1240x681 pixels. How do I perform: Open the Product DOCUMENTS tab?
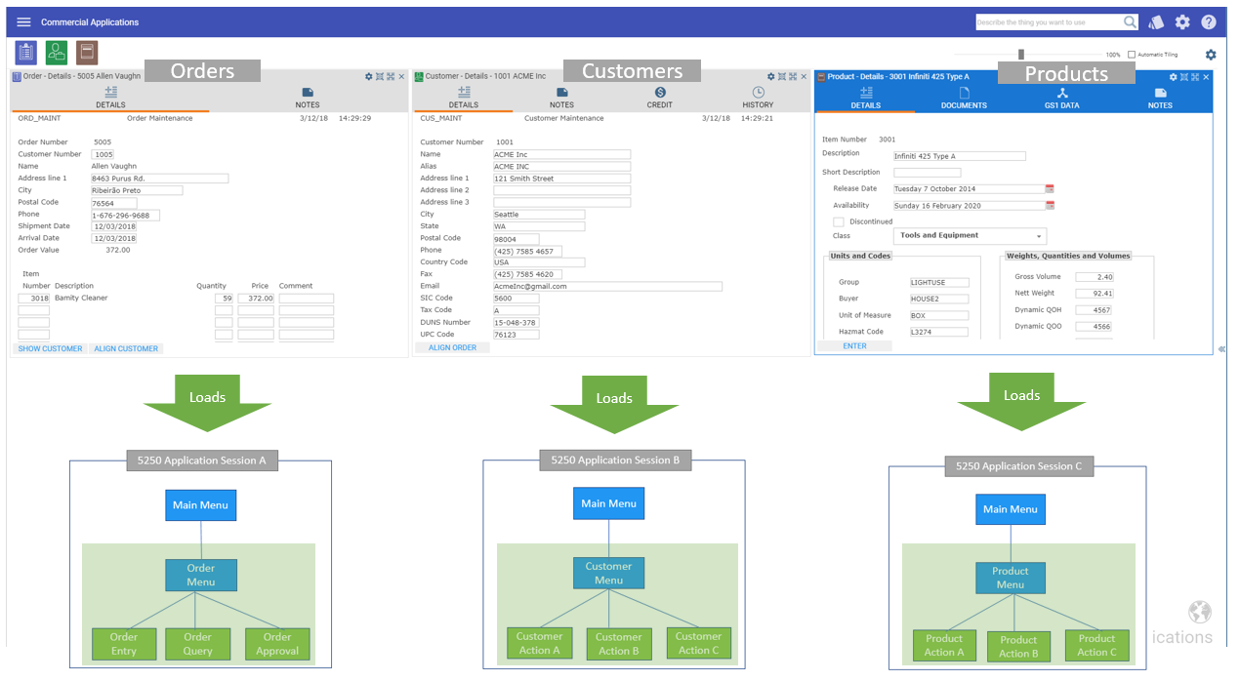pos(964,98)
